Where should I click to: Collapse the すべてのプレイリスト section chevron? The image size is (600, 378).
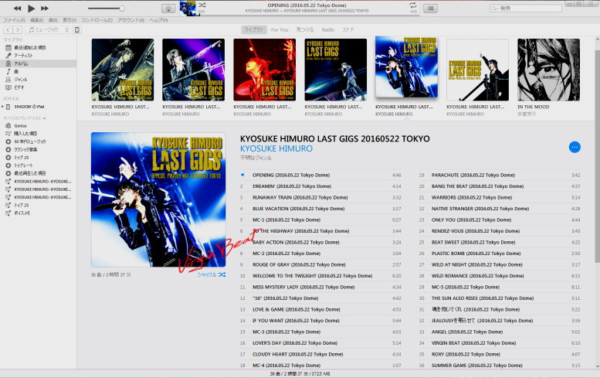44,118
